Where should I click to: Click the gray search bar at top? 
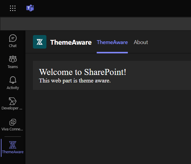click(x=96, y=24)
